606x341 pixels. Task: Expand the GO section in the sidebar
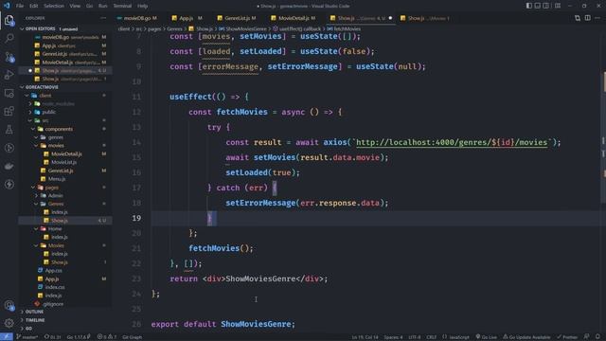tap(65, 329)
